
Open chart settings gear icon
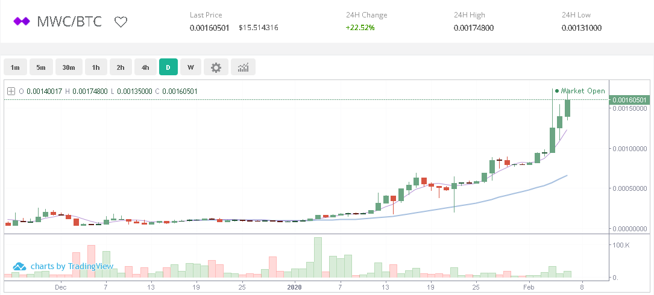[216, 67]
